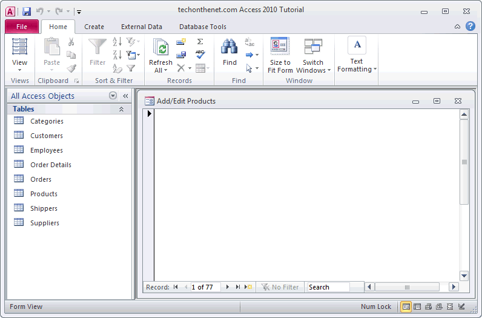The width and height of the screenshot is (482, 318).
Task: Sort Descending with the Z-A icon
Action: (x=117, y=55)
